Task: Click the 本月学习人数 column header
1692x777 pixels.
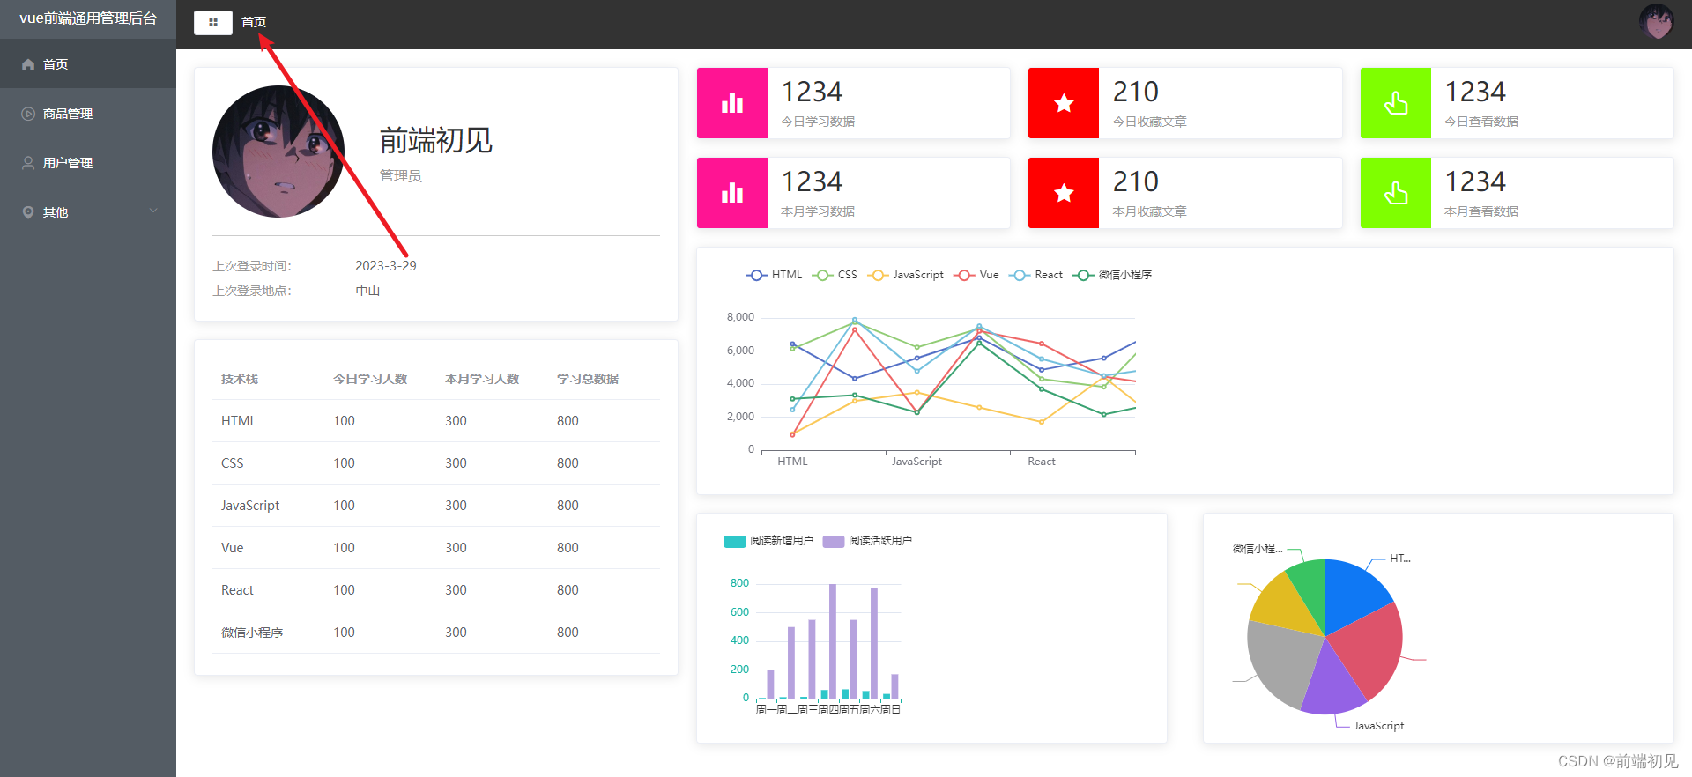Action: coord(482,379)
